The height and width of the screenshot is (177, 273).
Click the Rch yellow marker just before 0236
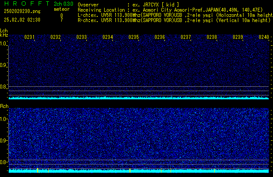(161, 171)
